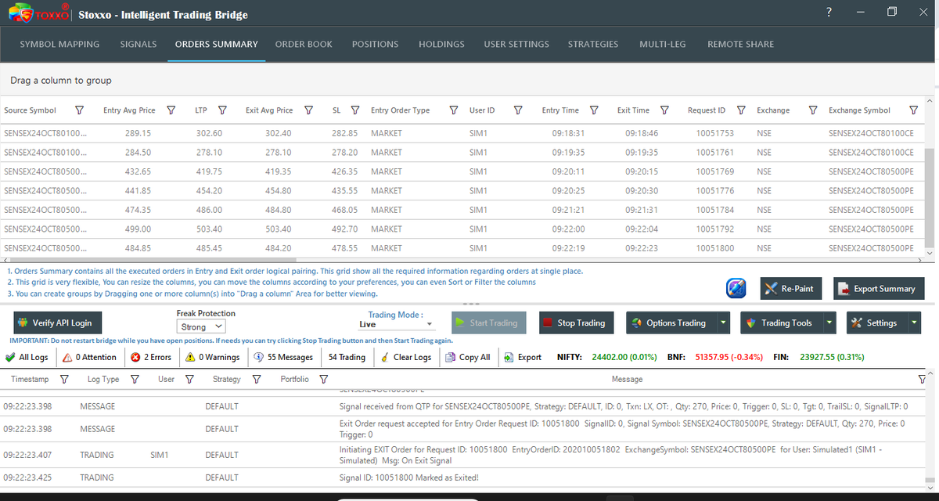This screenshot has height=501, width=939.
Task: Click Entry Avg Price cell 499.00
Action: point(139,229)
